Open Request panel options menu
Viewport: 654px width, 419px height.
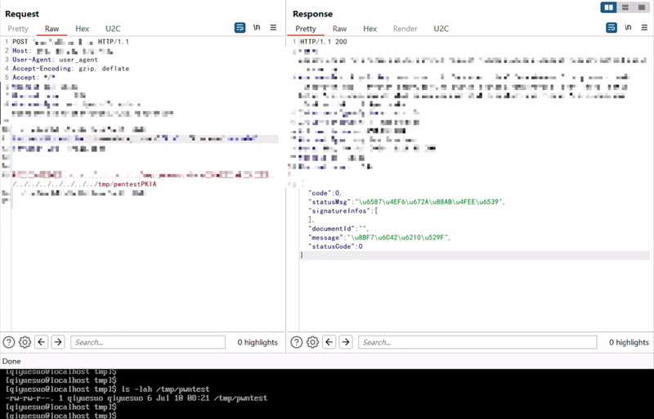(x=273, y=28)
